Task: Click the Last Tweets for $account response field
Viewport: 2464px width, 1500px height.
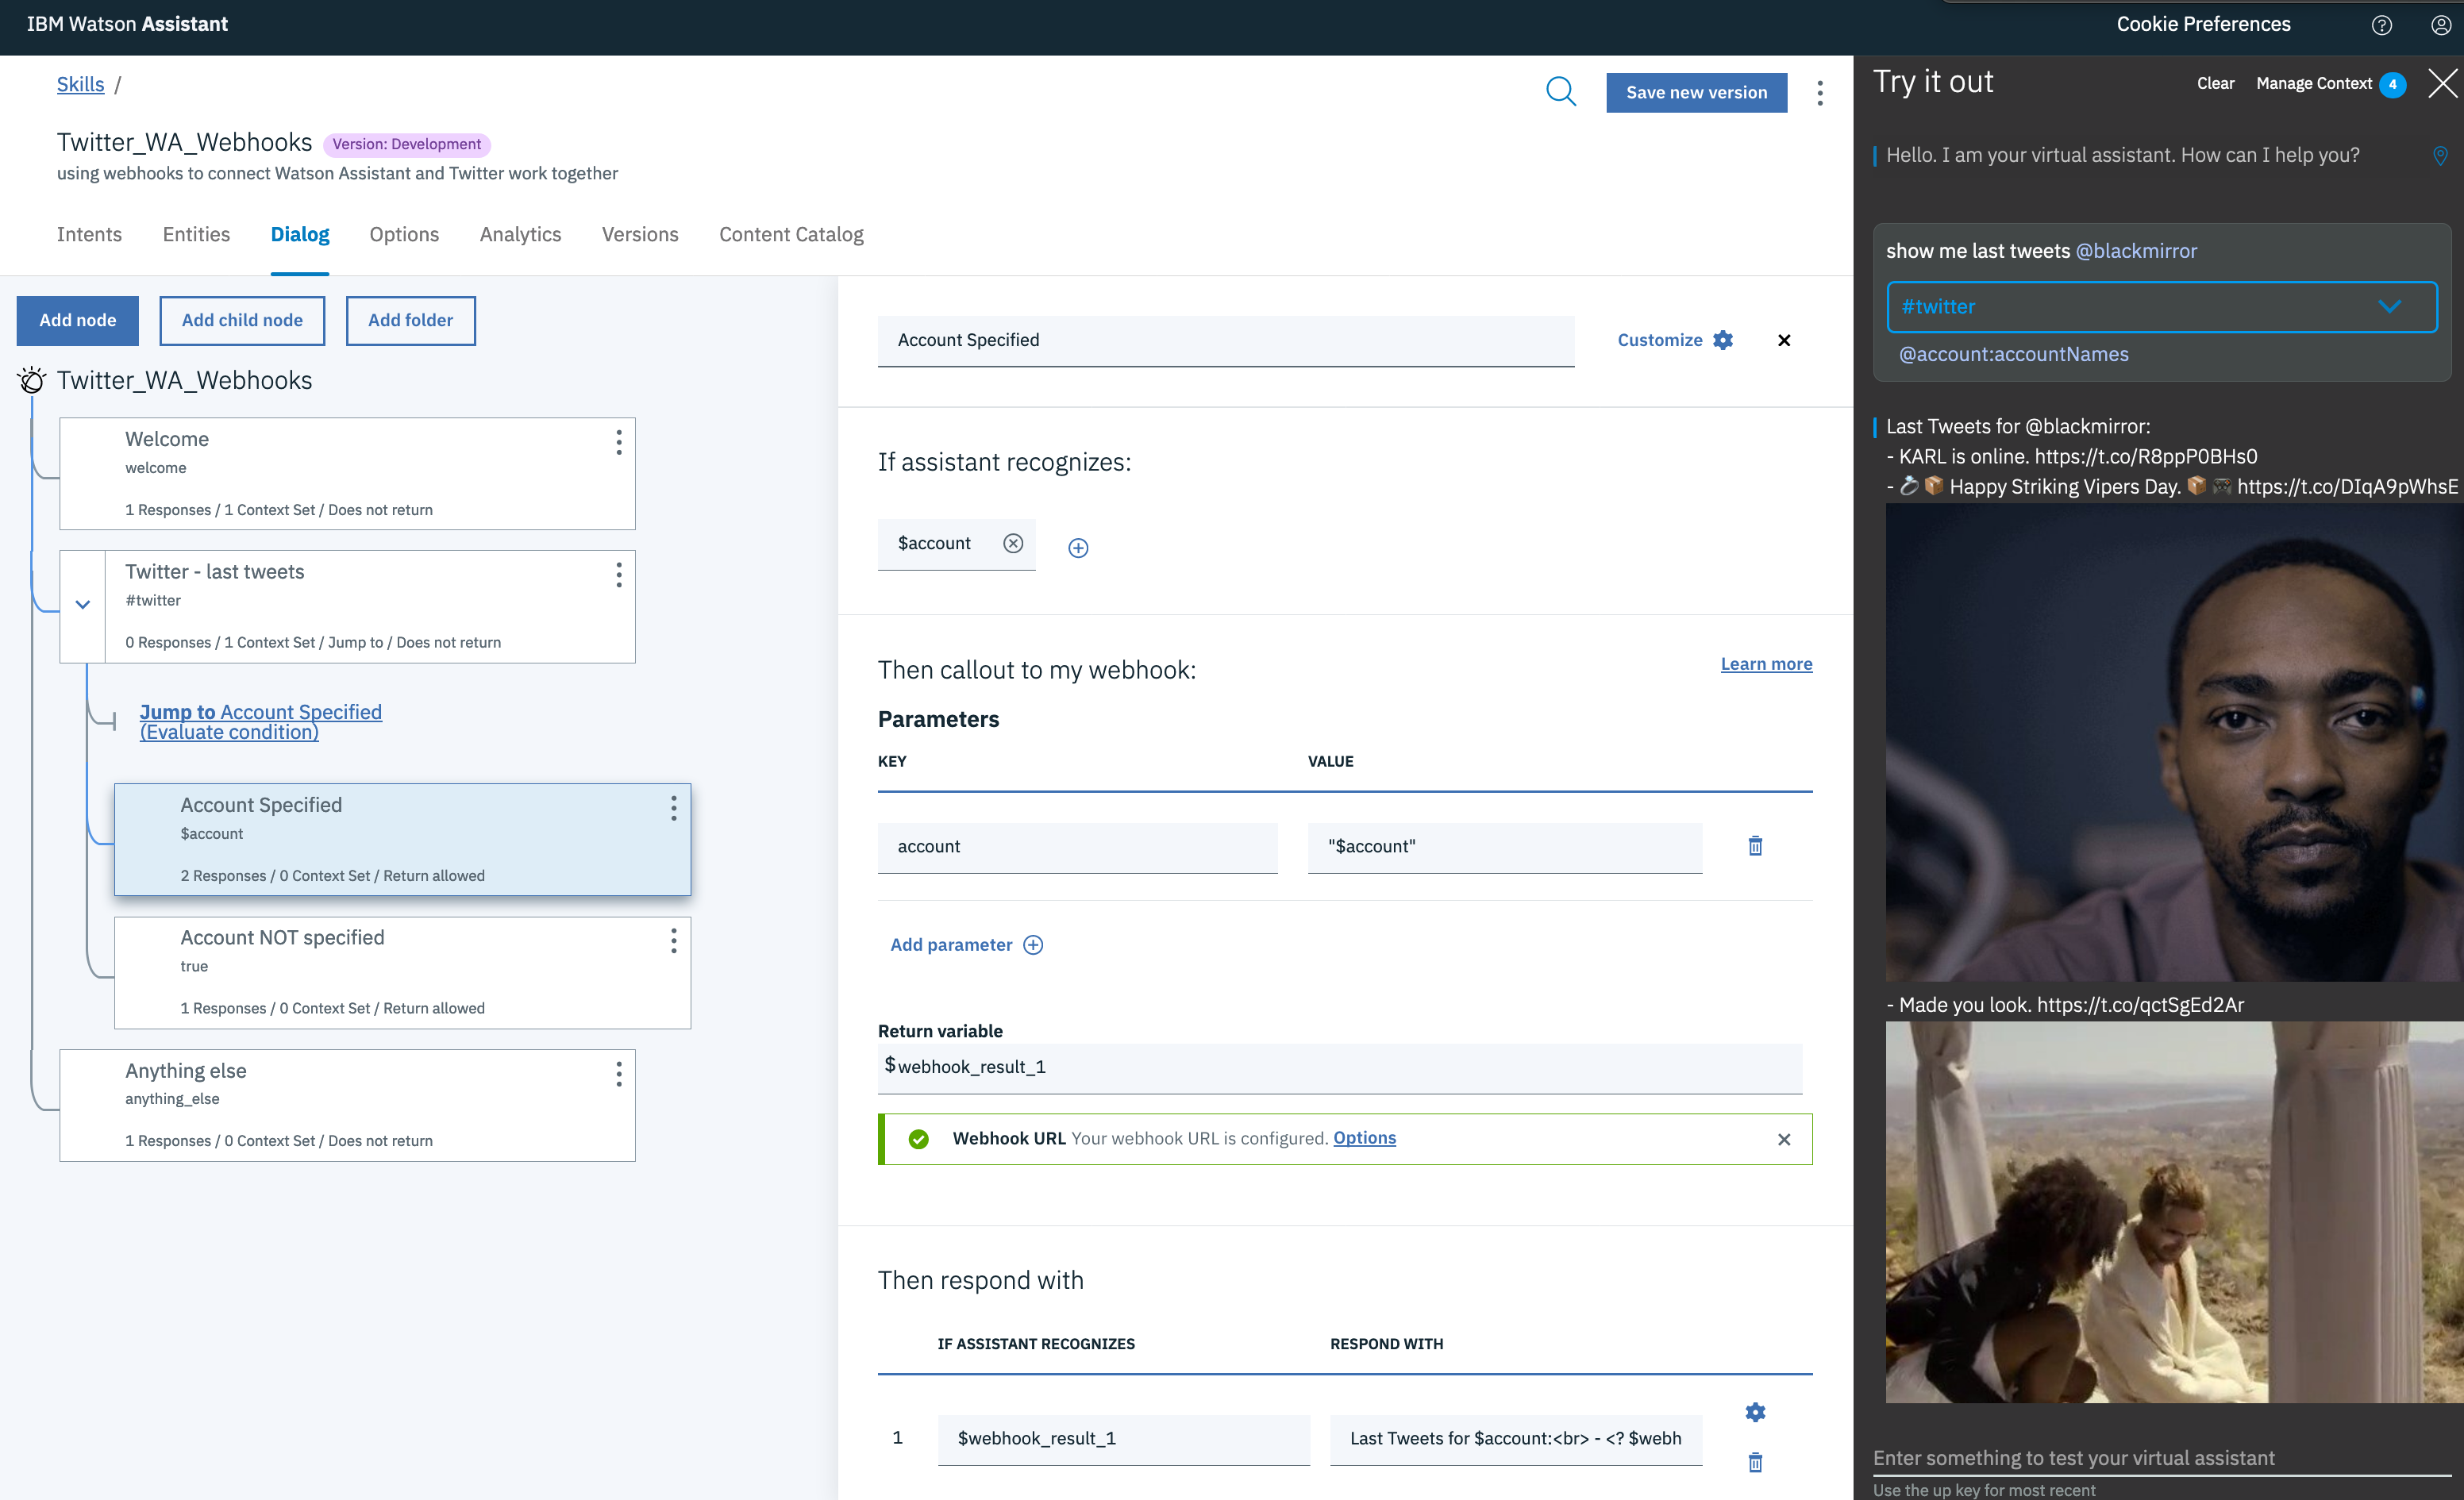Action: pyautogui.click(x=1515, y=1439)
